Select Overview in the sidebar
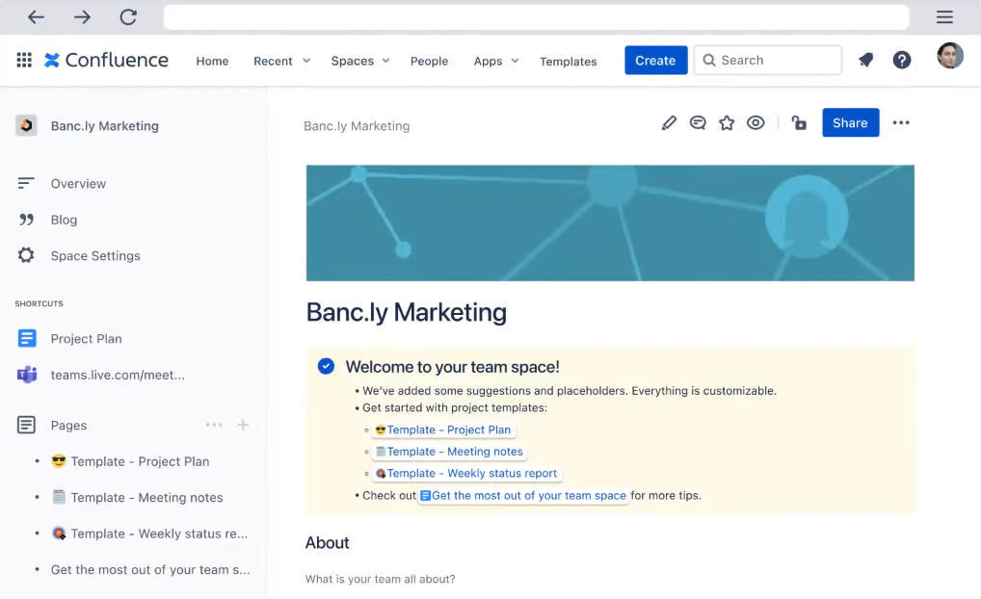Viewport: 981px width, 599px height. click(78, 183)
